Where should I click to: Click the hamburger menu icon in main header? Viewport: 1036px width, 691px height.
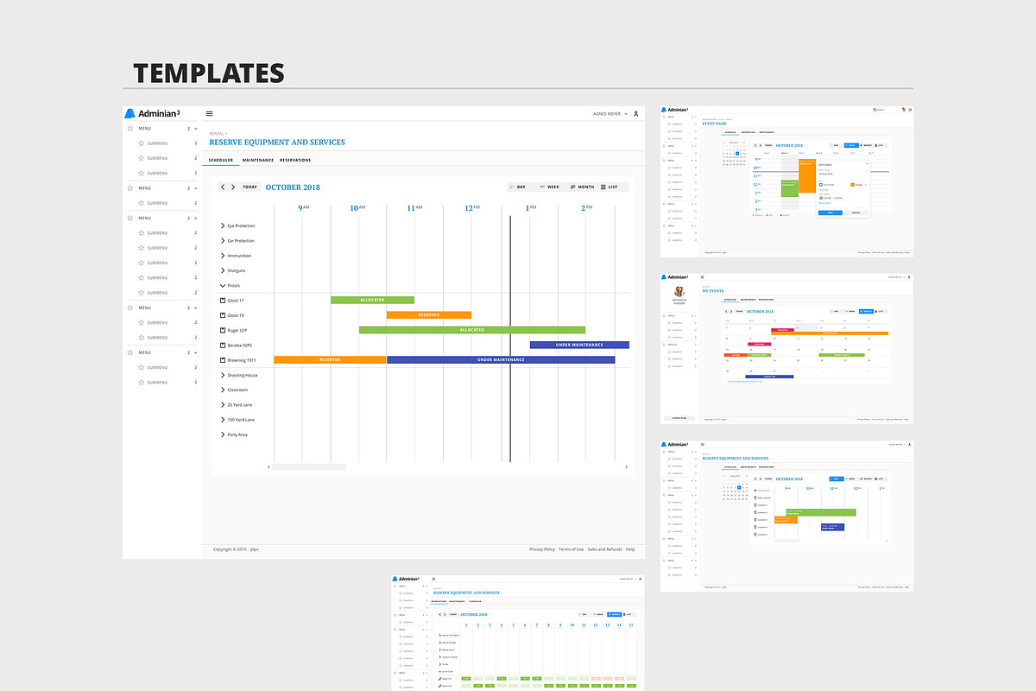click(x=209, y=114)
